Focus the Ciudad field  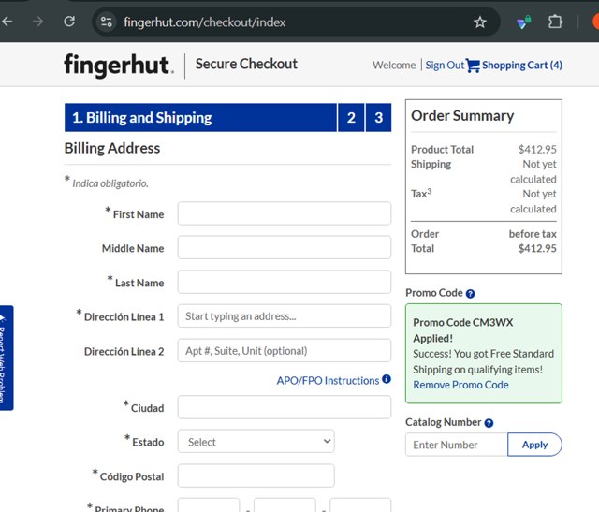[285, 407]
